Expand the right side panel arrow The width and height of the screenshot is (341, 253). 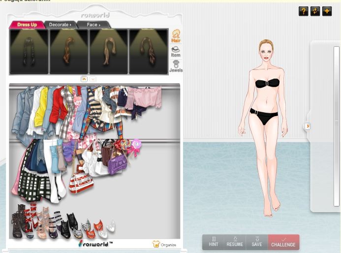coord(308,126)
